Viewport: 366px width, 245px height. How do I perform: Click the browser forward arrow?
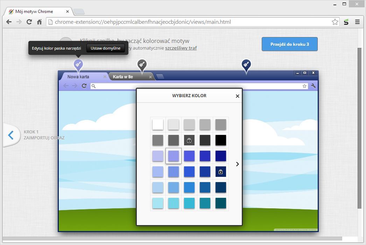[x=19, y=22]
